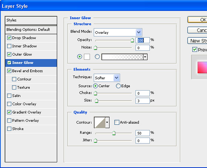Select Edge as the glow source
This screenshot has width=207, height=168.
click(x=118, y=86)
